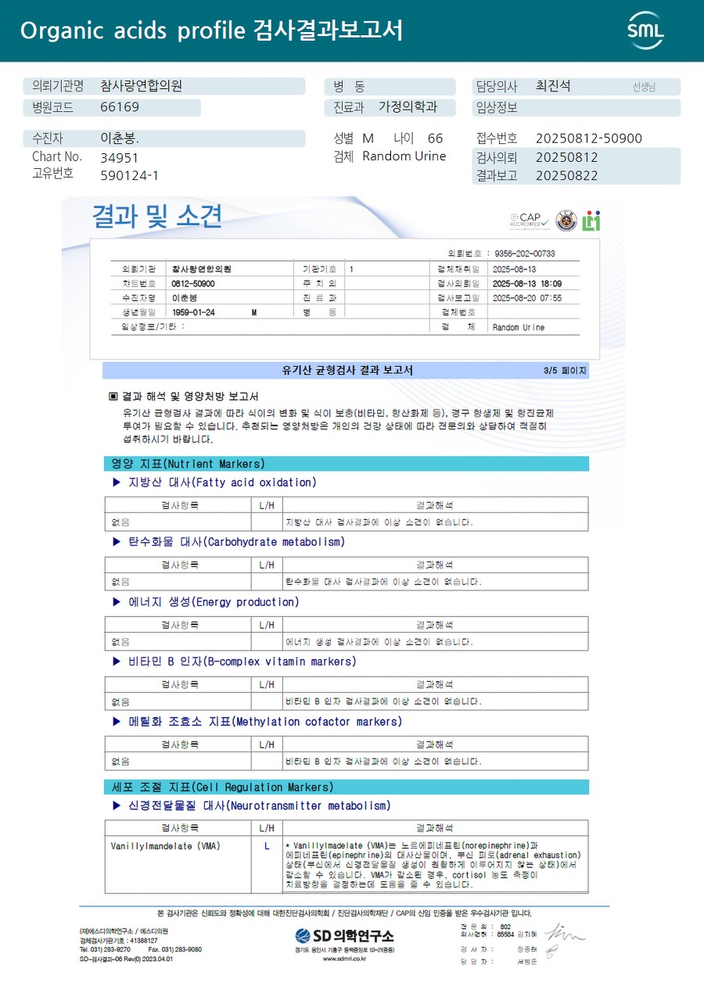Click the green and orange logo beside the seal
The height and width of the screenshot is (994, 704).
591,221
